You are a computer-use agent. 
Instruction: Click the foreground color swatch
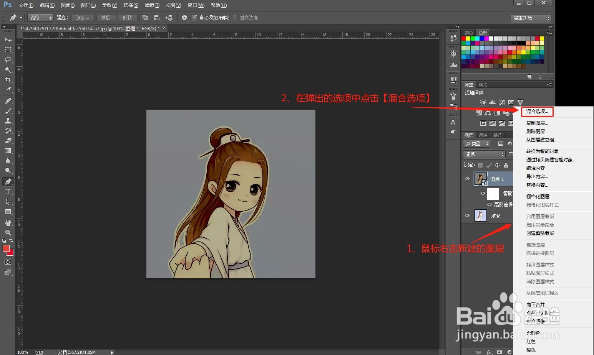(6, 248)
